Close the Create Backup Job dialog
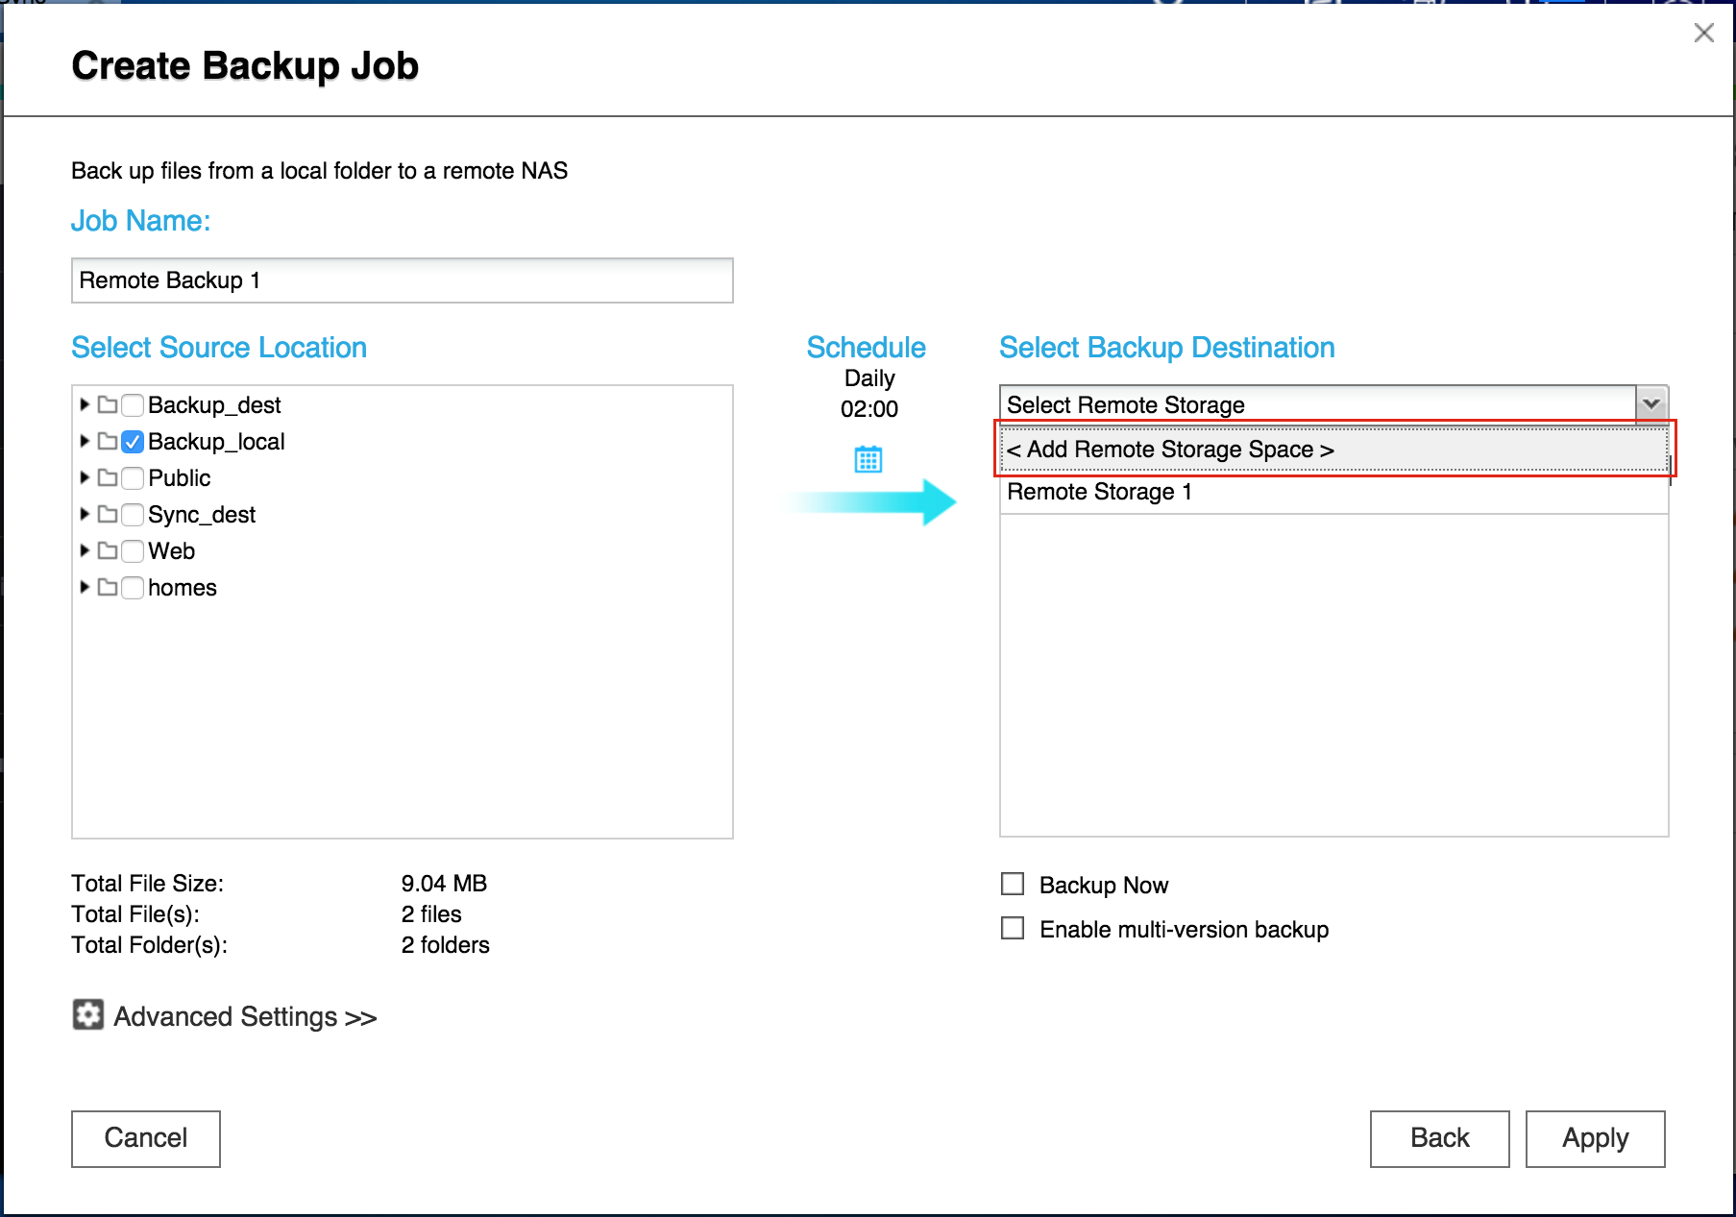This screenshot has height=1217, width=1736. click(x=1703, y=34)
